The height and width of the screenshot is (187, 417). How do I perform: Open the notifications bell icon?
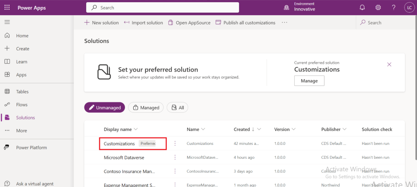(x=362, y=8)
